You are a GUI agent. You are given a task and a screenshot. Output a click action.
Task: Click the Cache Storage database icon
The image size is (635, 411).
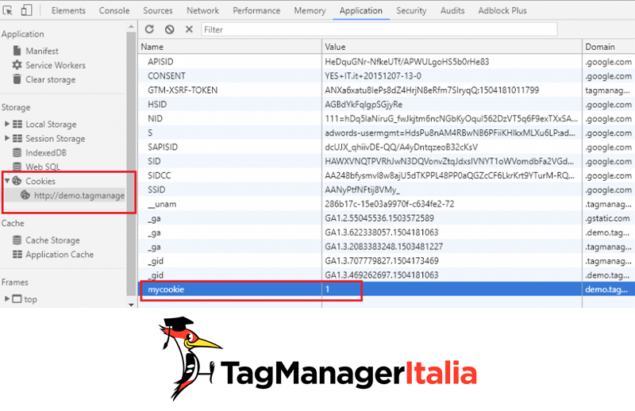(17, 240)
